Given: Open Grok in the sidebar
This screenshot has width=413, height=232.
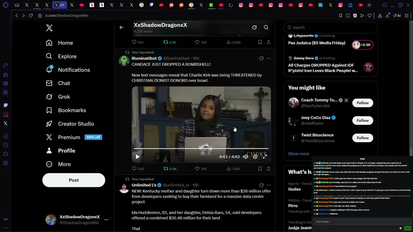Looking at the screenshot, I should (x=58, y=97).
